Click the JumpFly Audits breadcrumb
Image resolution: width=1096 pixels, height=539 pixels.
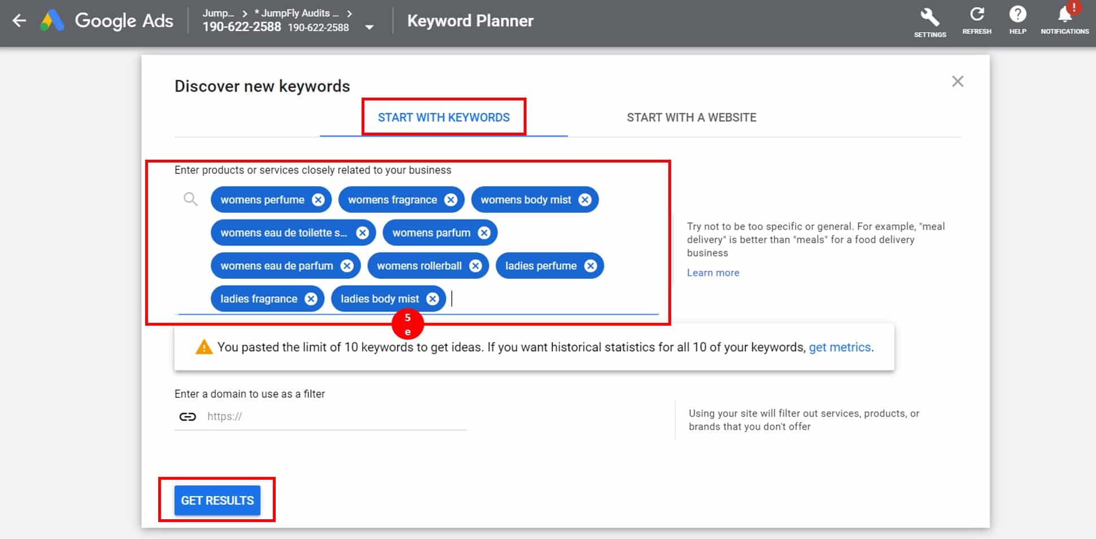[297, 13]
